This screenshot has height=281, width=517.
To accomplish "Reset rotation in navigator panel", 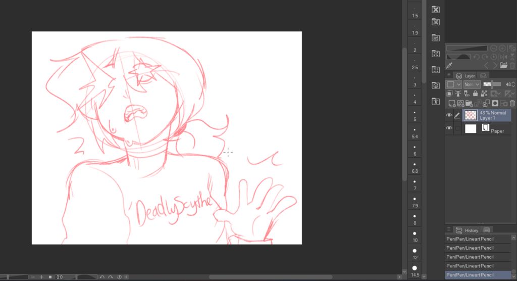I will [x=494, y=57].
